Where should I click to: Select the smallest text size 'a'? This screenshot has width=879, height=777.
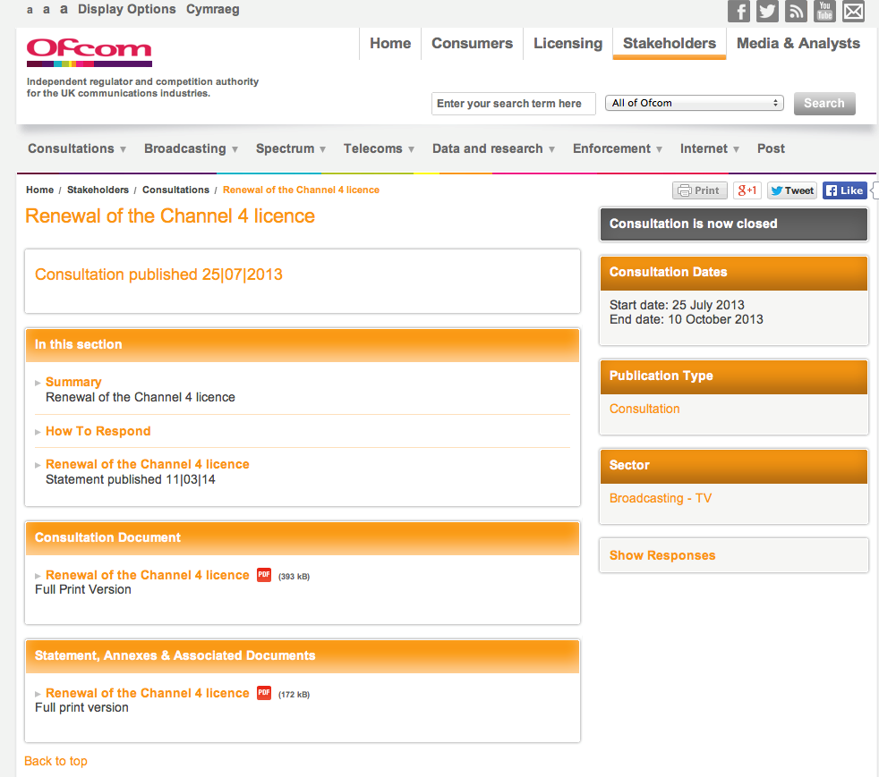[x=30, y=10]
